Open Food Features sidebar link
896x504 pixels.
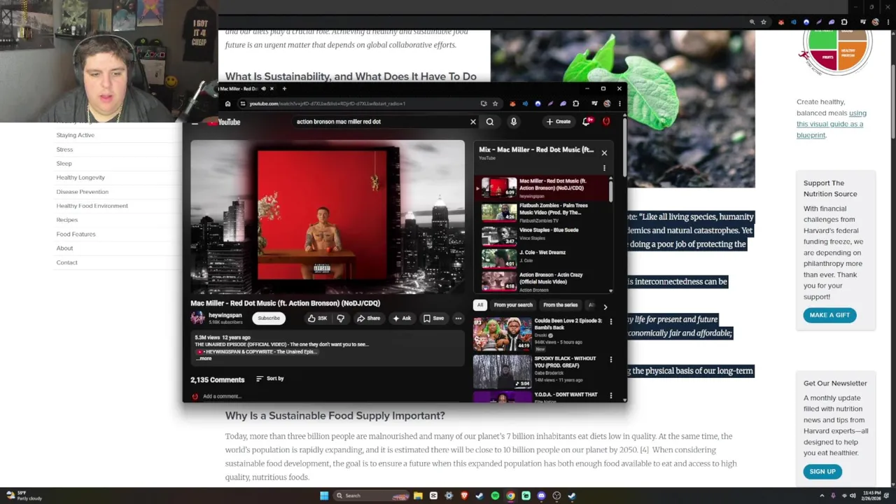76,234
